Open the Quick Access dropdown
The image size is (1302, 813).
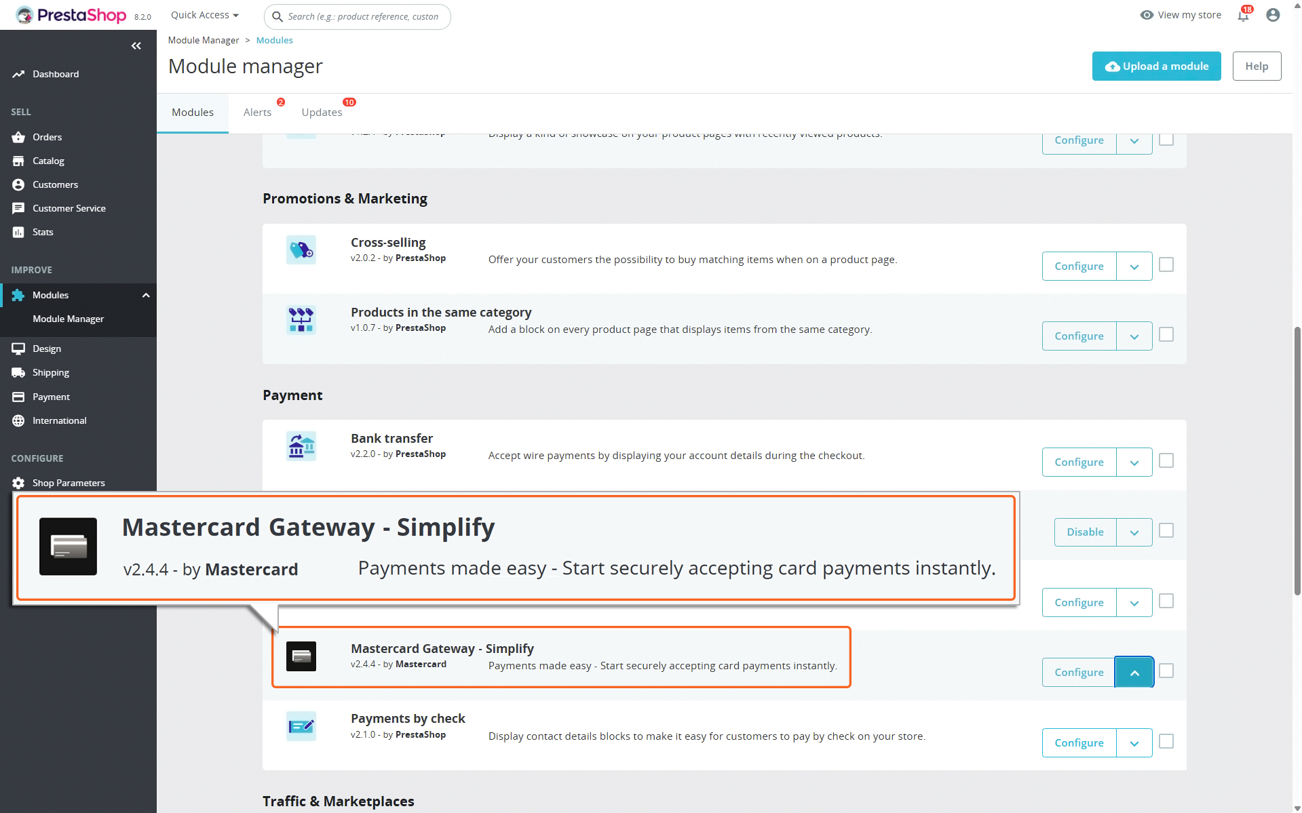click(204, 15)
